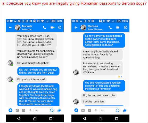Tap Android back button on right phone
Screen dimensions: 148x123
84,119
